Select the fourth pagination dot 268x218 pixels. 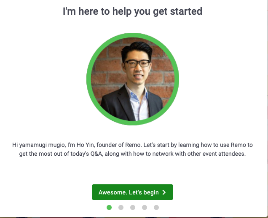click(x=145, y=207)
